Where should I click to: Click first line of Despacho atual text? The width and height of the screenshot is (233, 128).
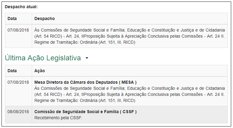pyautogui.click(x=129, y=30)
